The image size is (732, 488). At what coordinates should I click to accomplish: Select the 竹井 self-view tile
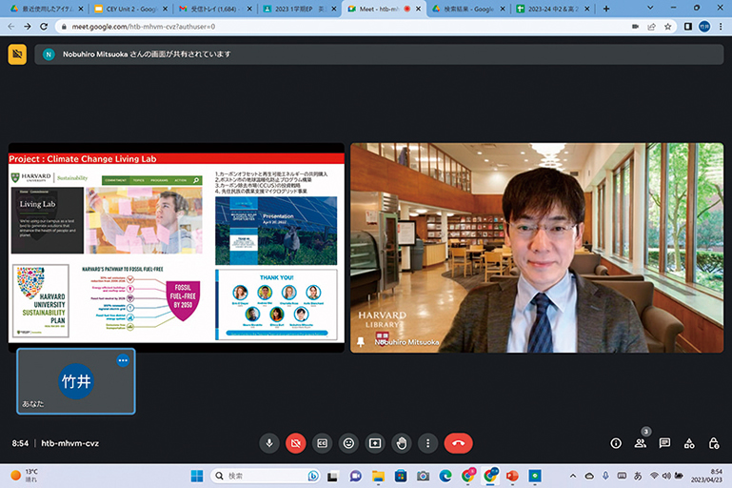pos(76,381)
